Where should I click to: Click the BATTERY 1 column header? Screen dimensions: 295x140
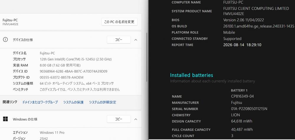click(239, 90)
